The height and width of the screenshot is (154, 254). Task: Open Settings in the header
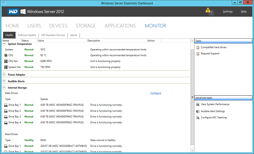point(228,11)
